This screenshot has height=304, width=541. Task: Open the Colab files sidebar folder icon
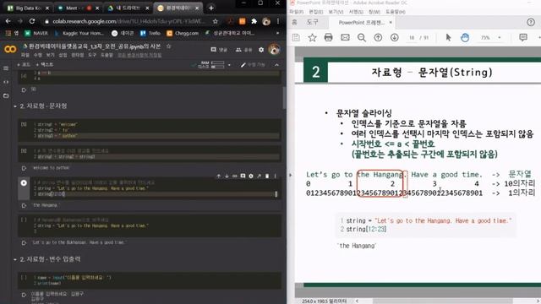click(x=6, y=95)
